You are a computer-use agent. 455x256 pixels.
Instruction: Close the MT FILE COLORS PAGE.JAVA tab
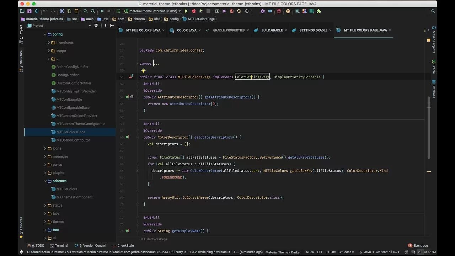390,31
